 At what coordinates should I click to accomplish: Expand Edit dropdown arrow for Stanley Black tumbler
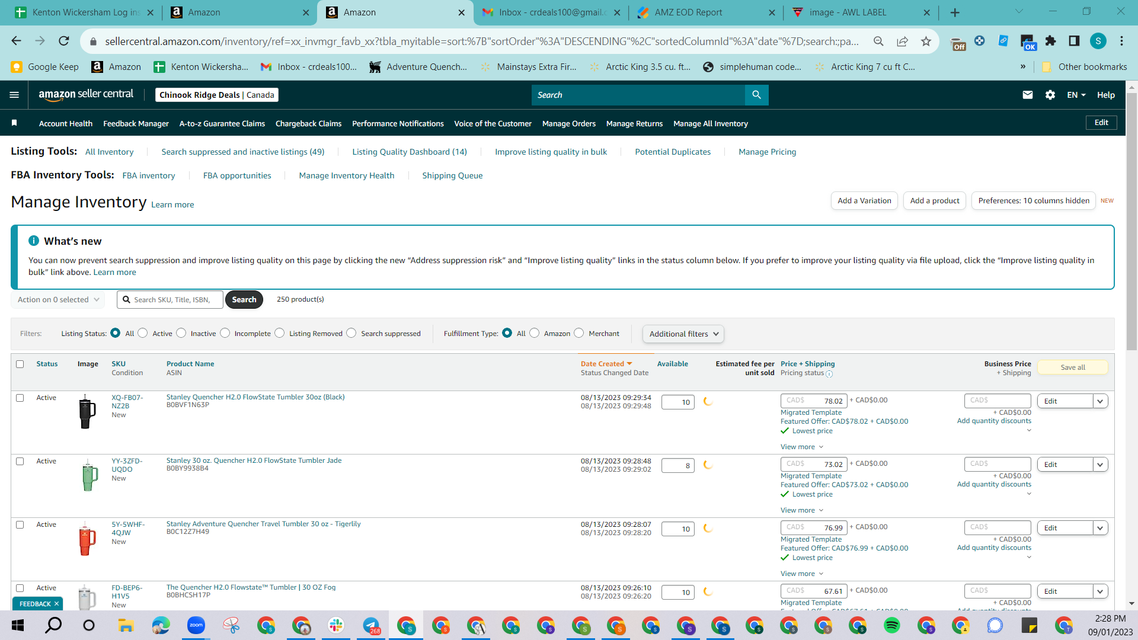pyautogui.click(x=1100, y=401)
